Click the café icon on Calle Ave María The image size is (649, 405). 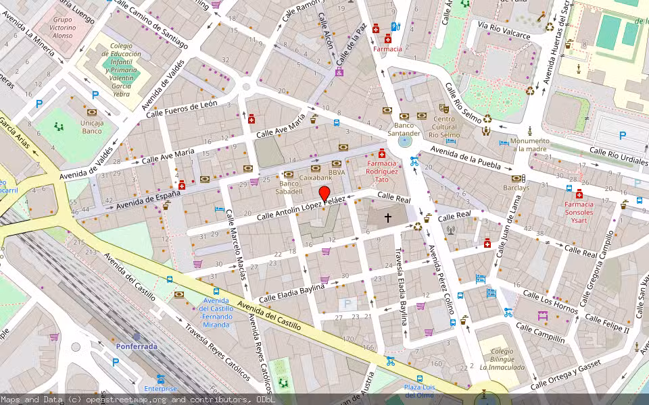coord(314,119)
